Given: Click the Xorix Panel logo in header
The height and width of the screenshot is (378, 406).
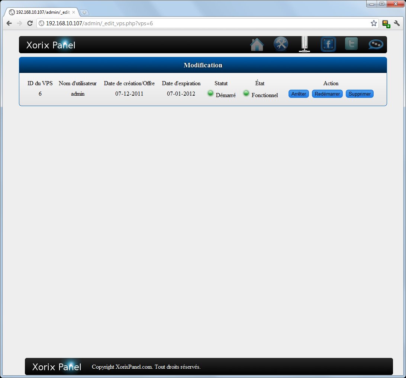Looking at the screenshot, I should tap(51, 45).
